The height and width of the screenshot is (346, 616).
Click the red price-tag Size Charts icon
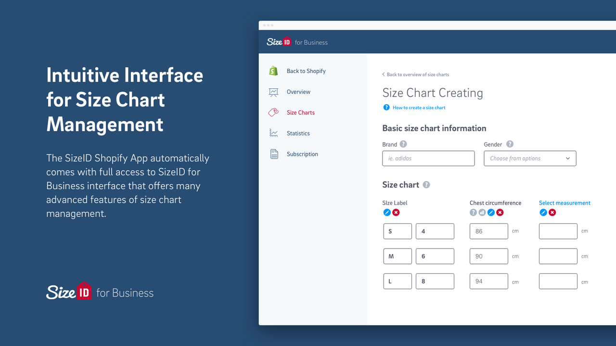(273, 112)
